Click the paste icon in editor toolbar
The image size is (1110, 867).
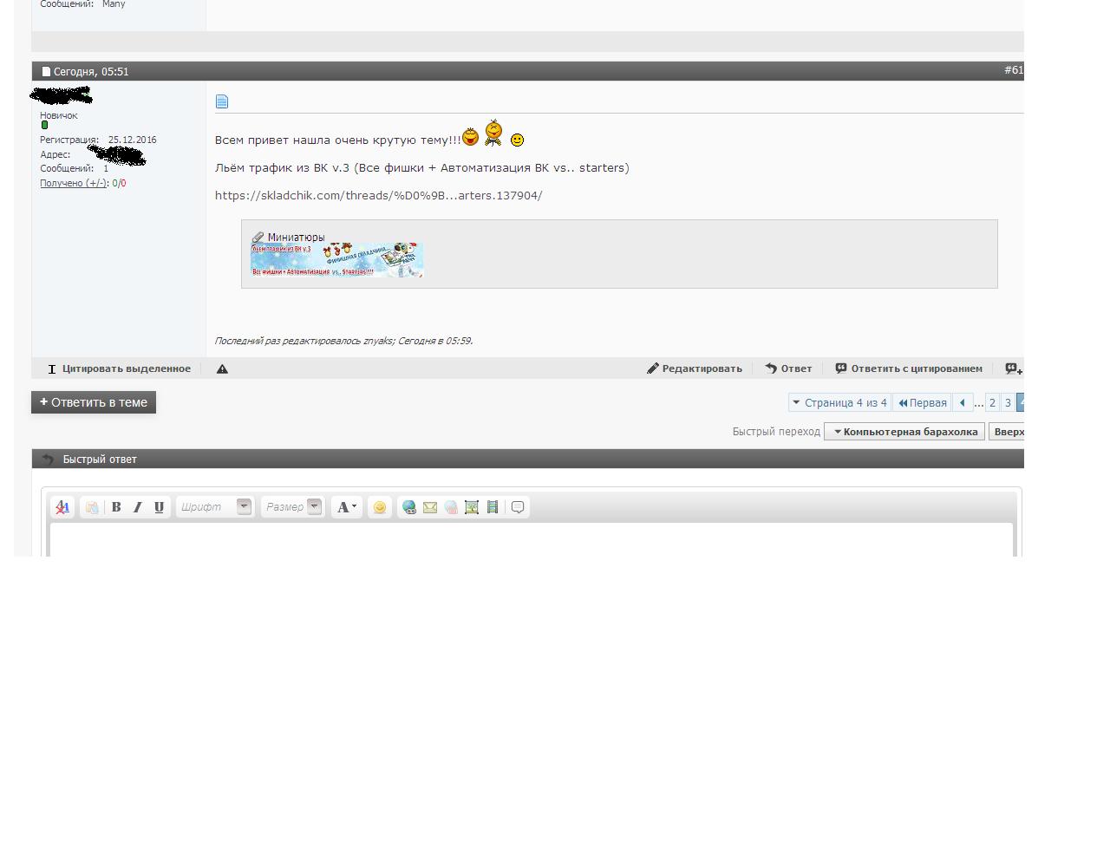tap(92, 507)
